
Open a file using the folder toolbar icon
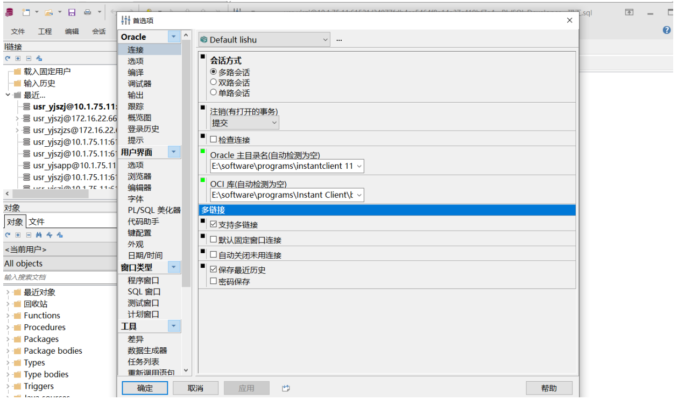(48, 13)
